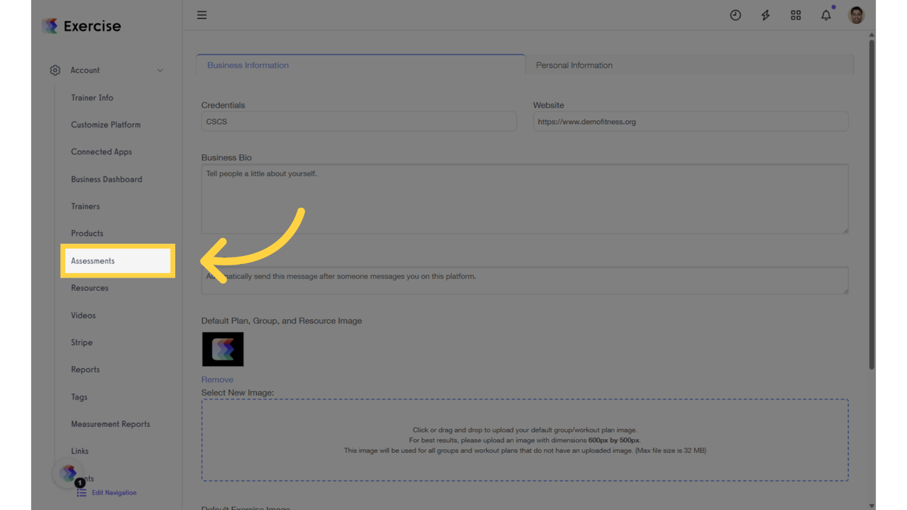This screenshot has width=907, height=510.
Task: Click Remove under the default image
Action: pyautogui.click(x=217, y=379)
